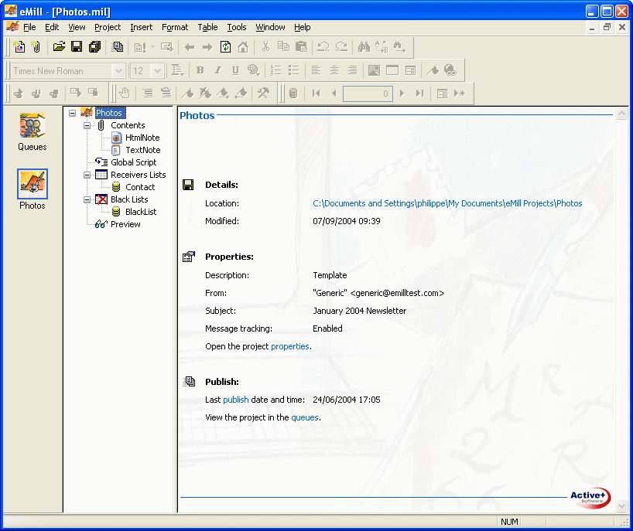Image resolution: width=633 pixels, height=531 pixels.
Task: Select BlackList in the tree
Action: (141, 212)
